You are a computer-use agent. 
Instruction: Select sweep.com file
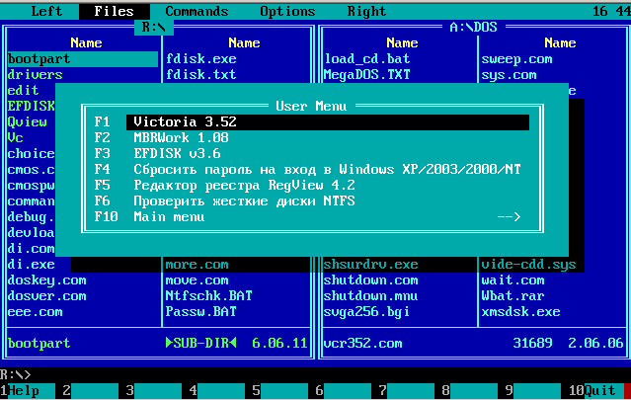point(516,59)
